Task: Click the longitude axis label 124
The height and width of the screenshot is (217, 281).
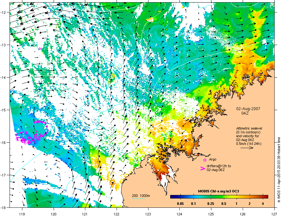Action: (x=179, y=214)
